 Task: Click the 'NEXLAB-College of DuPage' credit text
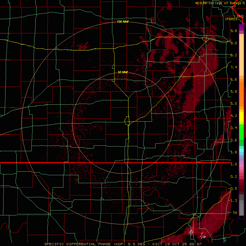point(219,3)
